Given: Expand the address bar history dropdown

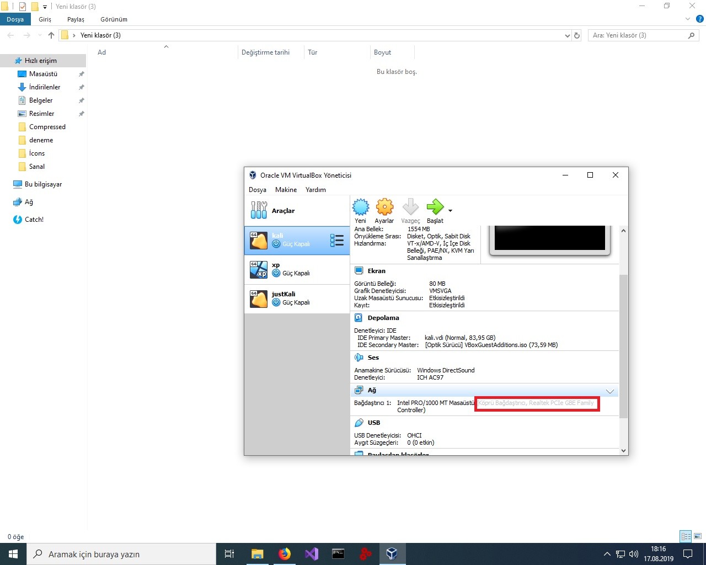Looking at the screenshot, I should [x=568, y=35].
